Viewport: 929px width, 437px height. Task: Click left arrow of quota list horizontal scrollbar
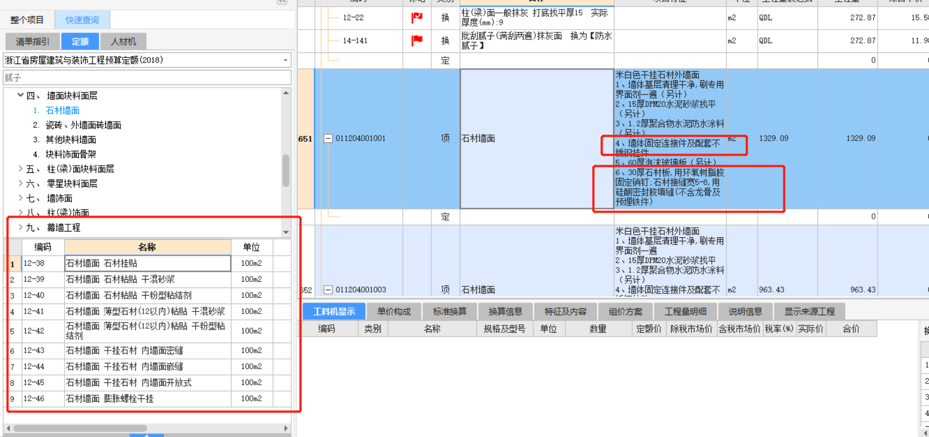[8, 429]
